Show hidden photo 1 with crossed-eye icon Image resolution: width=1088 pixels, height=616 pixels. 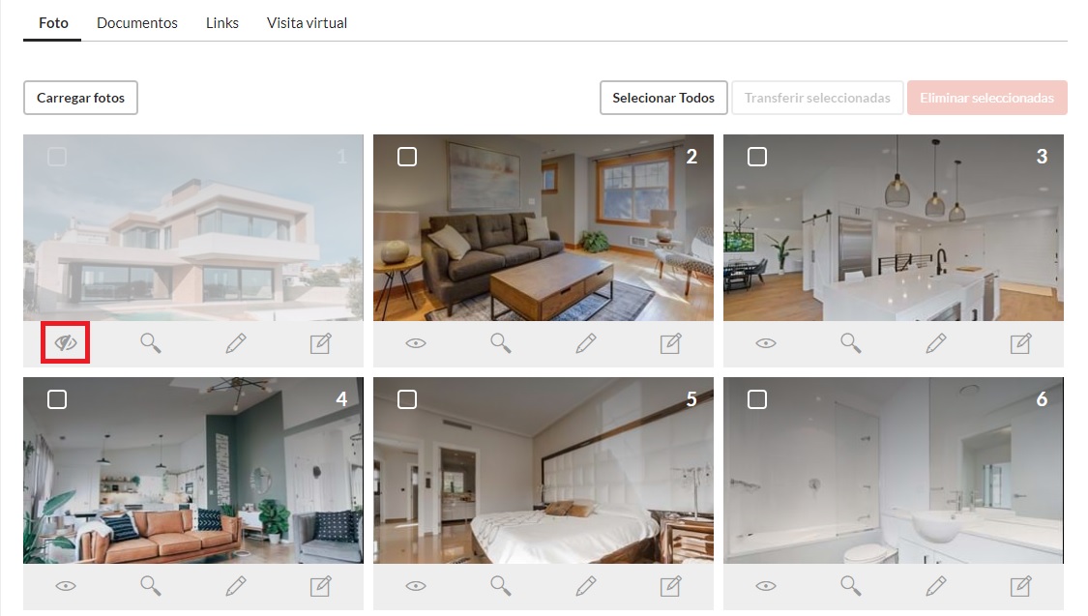[65, 342]
